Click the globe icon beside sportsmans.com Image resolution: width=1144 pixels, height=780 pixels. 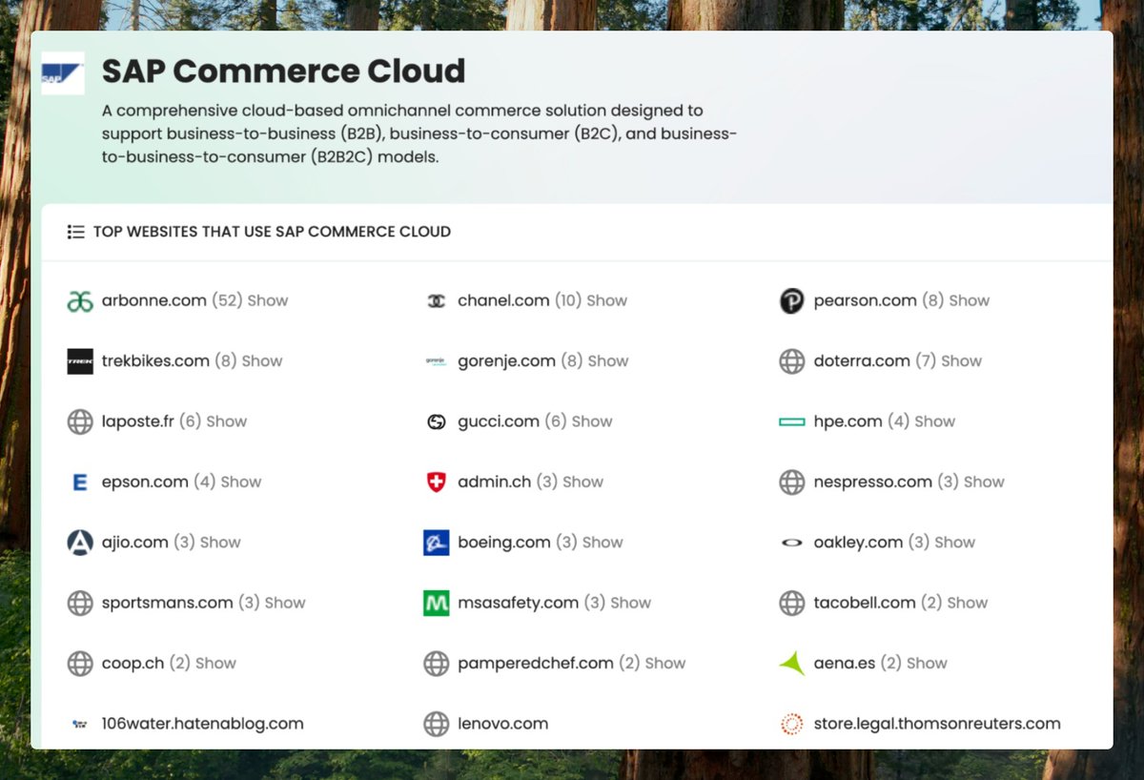80,603
